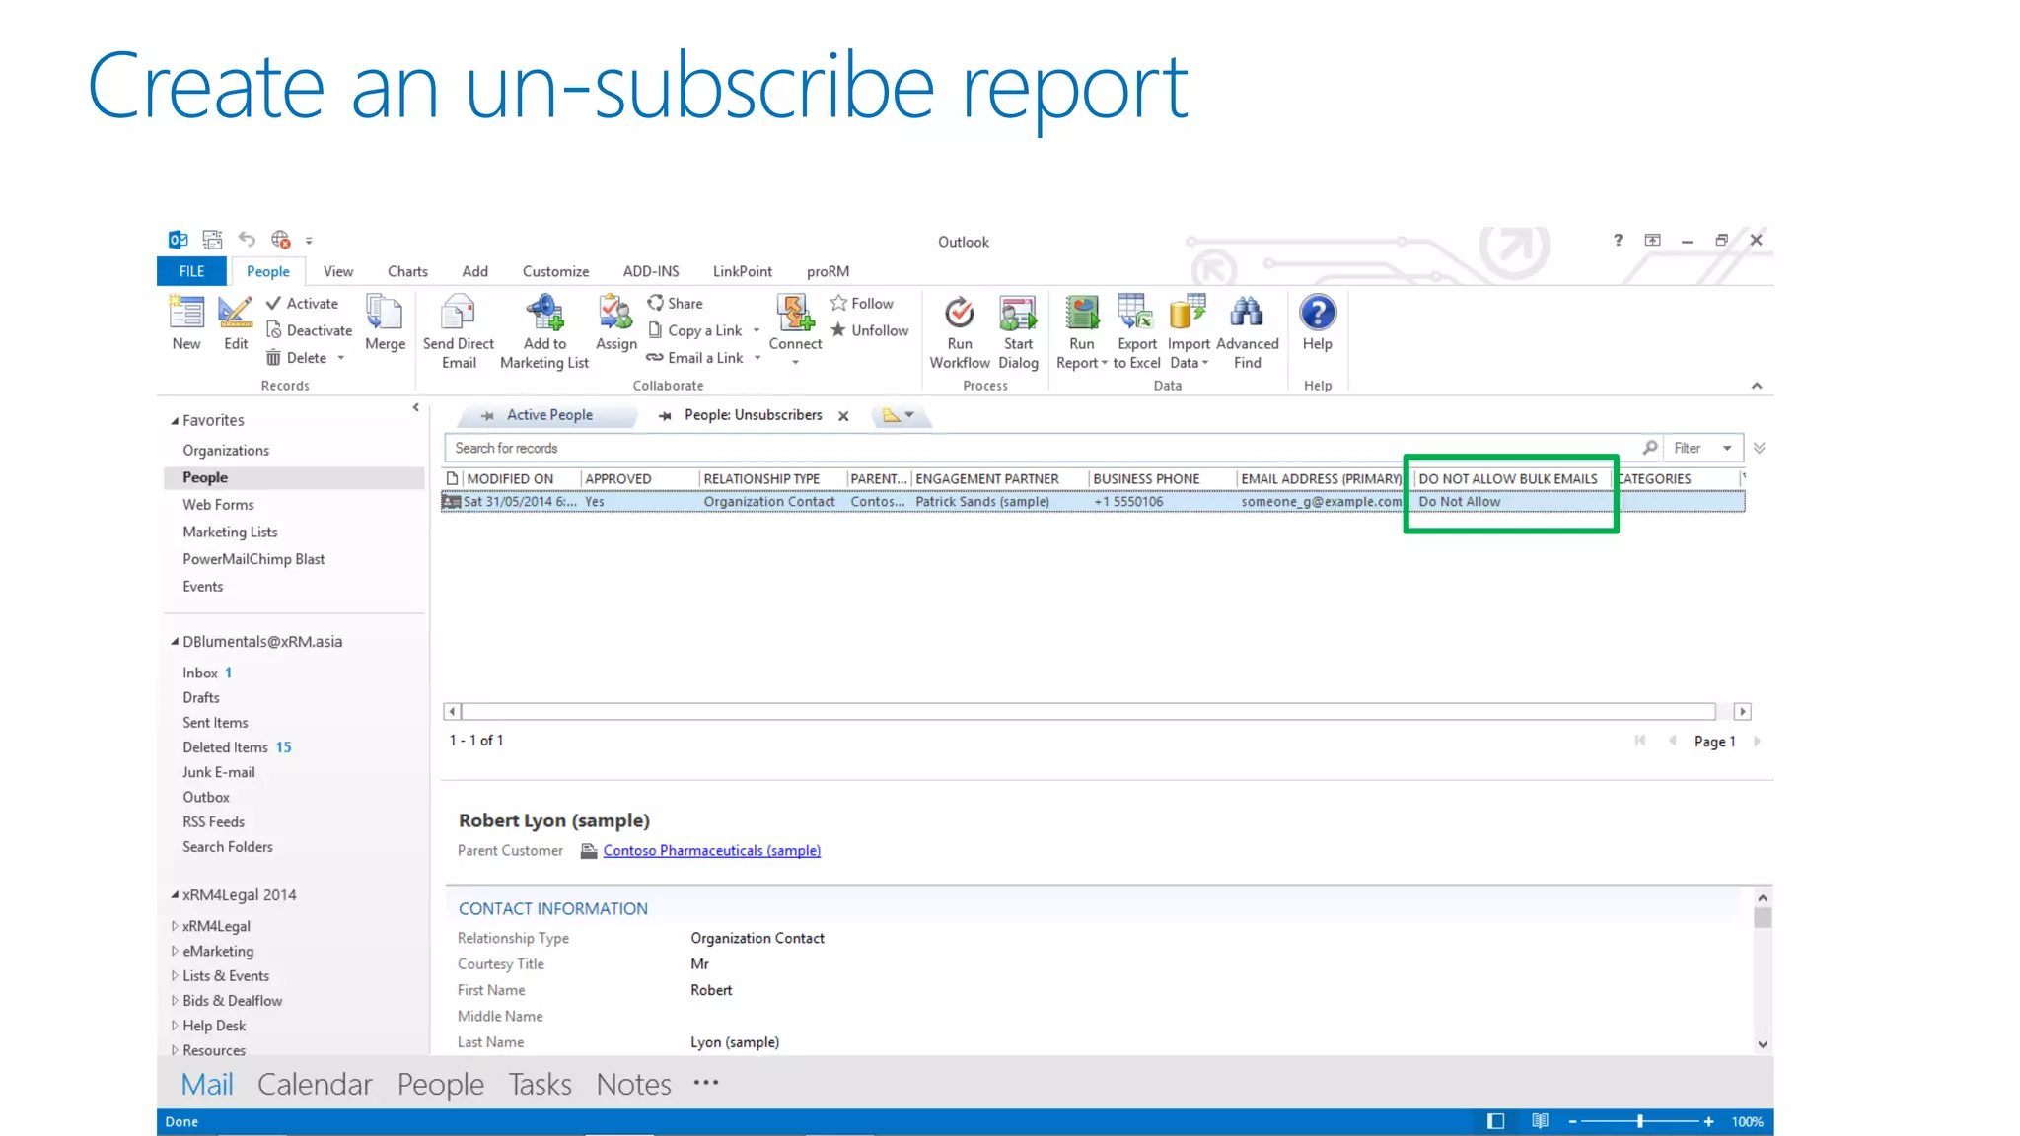Expand the Help Desk folder
The image size is (2020, 1136).
point(175,1026)
